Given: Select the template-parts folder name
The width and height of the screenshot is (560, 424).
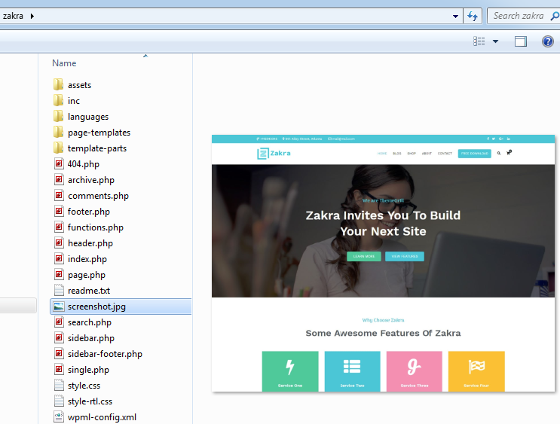Looking at the screenshot, I should [97, 148].
